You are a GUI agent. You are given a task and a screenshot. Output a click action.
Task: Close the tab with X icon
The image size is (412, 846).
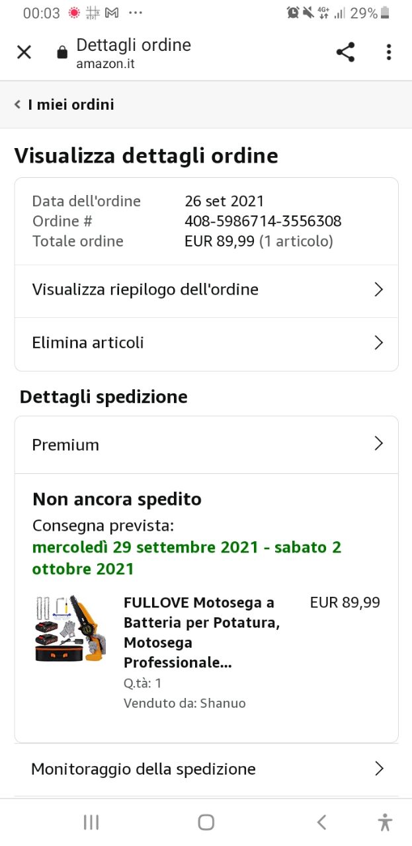(24, 52)
